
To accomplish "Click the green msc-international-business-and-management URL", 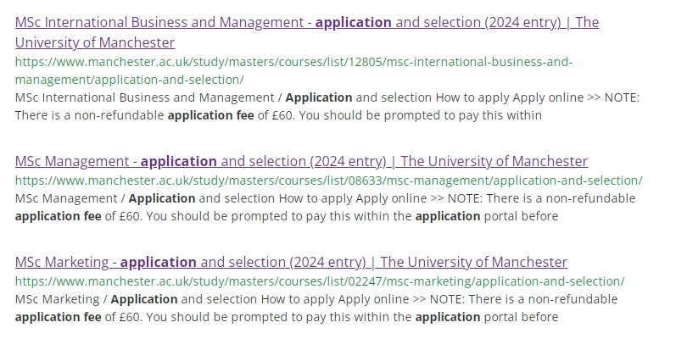I will click(293, 63).
